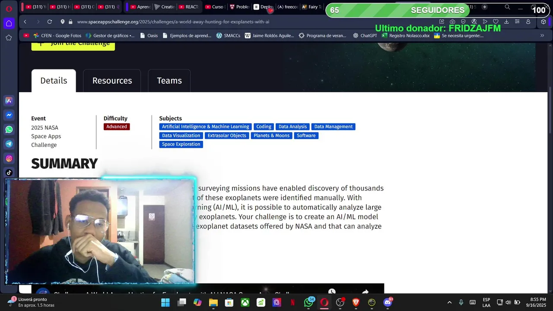Open the 'Gestor de gráficos' bookmark
The height and width of the screenshot is (311, 553).
[110, 35]
